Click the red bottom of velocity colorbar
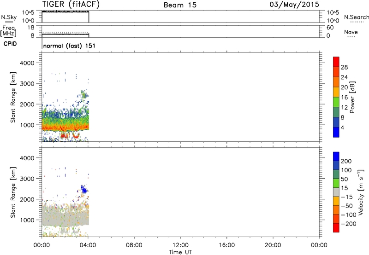The image size is (369, 255). pos(336,228)
